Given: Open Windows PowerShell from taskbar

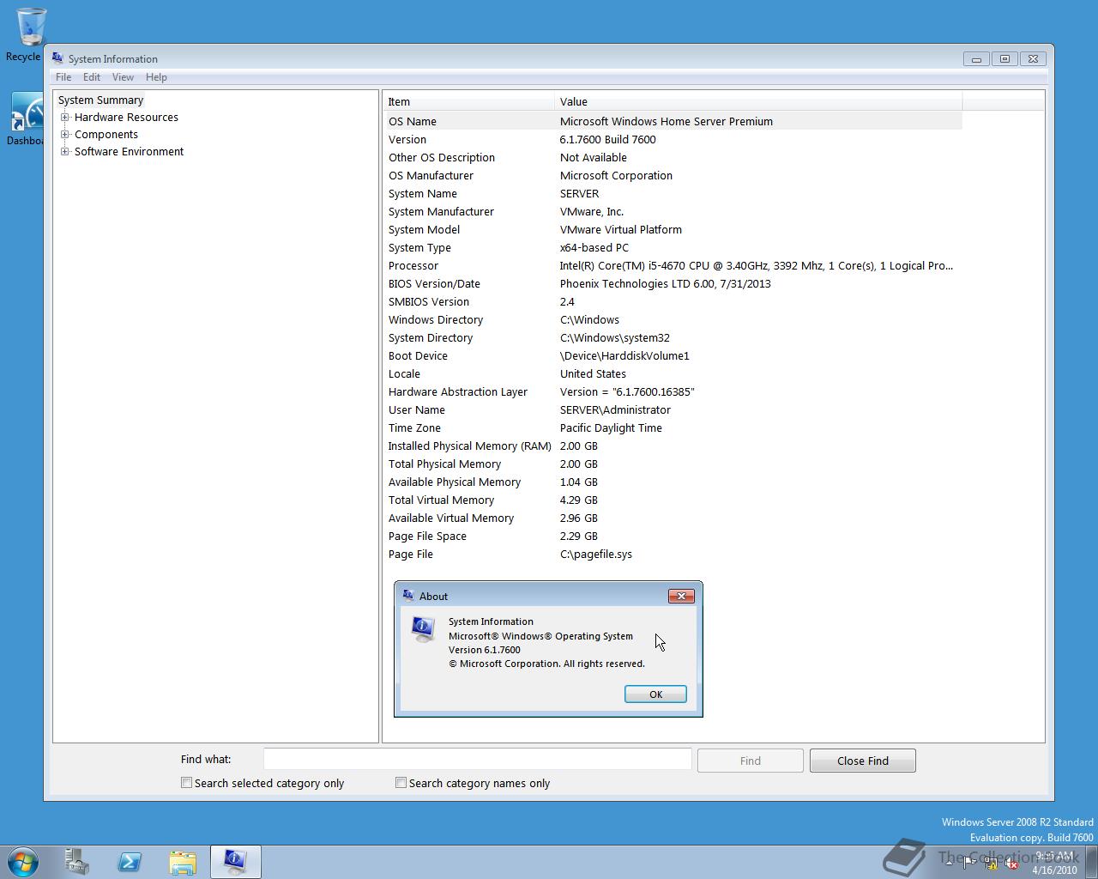Looking at the screenshot, I should pos(130,862).
